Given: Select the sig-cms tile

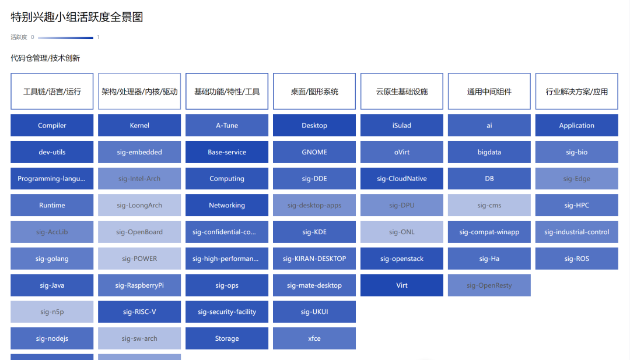Looking at the screenshot, I should click(489, 205).
